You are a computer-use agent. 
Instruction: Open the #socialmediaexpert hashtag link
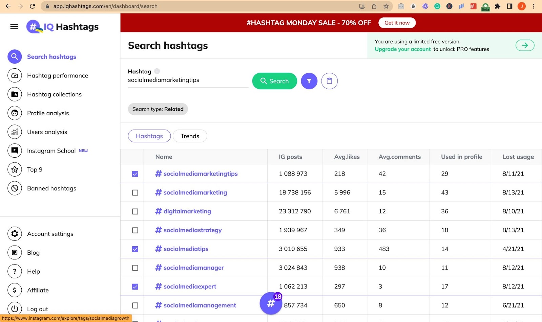tap(186, 286)
